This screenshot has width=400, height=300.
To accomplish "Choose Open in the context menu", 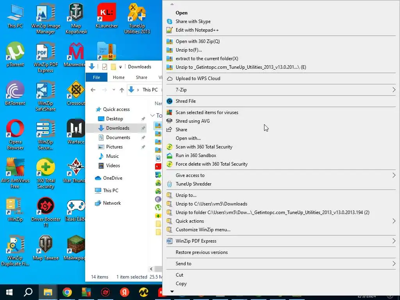I will 281,13.
